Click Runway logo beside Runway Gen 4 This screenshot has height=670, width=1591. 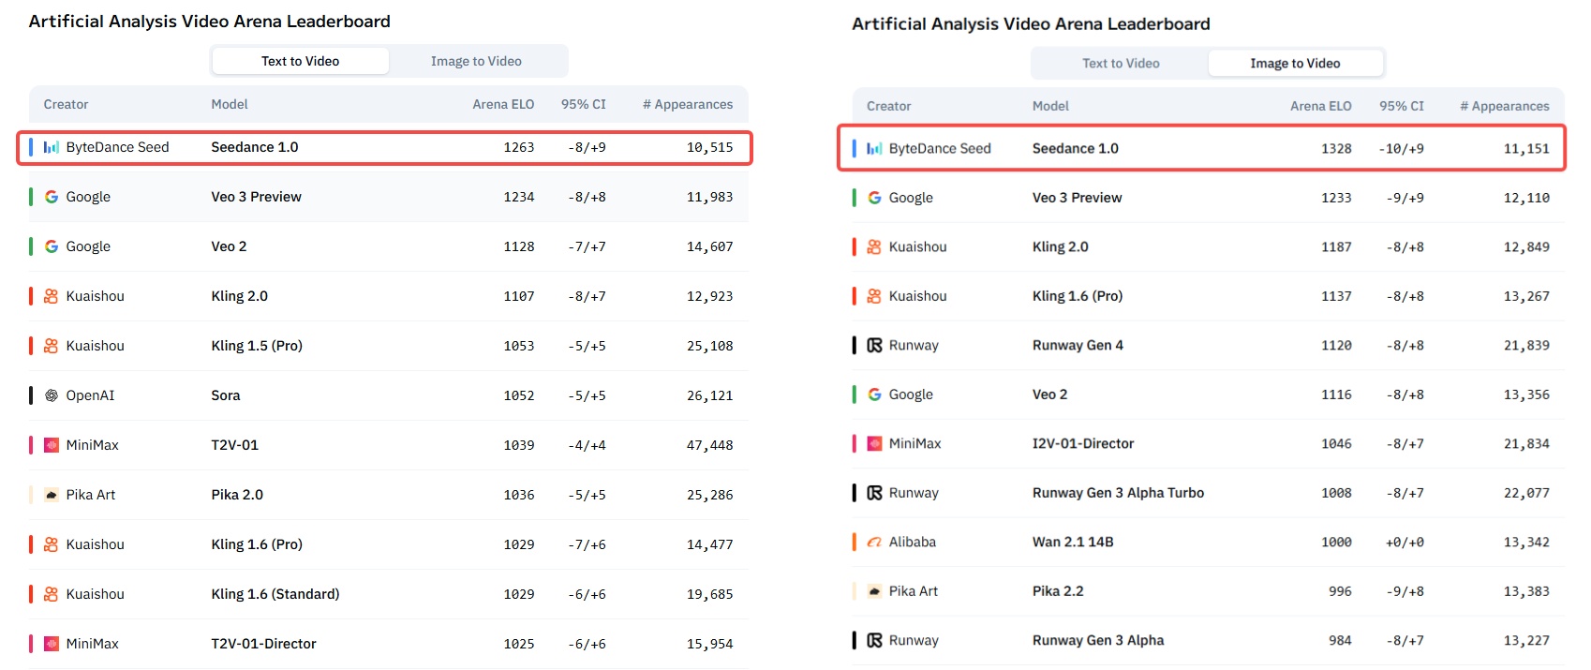[x=874, y=345]
